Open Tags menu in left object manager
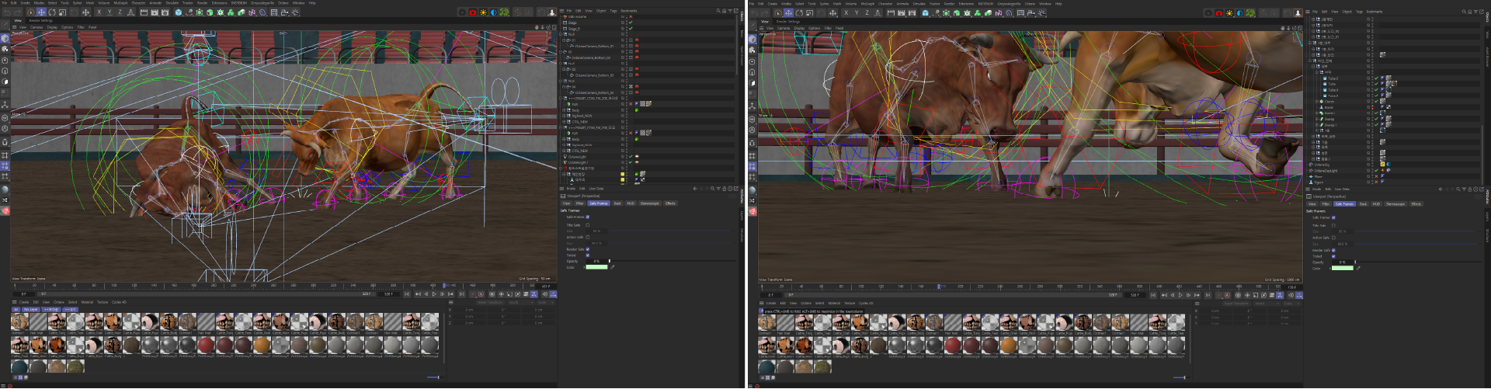The height and width of the screenshot is (389, 1491). pyautogui.click(x=613, y=11)
